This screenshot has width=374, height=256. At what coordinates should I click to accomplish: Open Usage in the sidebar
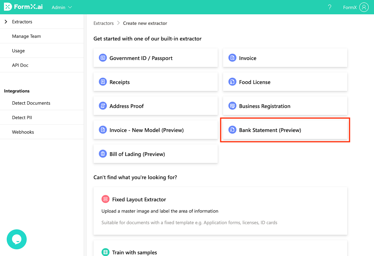click(42, 51)
